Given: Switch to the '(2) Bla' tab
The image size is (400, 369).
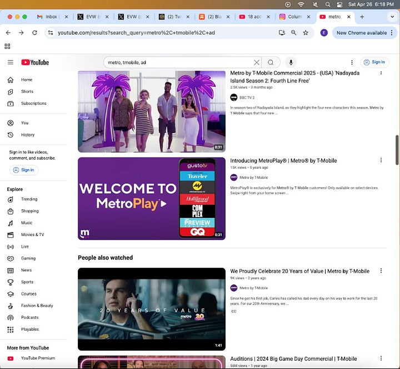Looking at the screenshot, I should coord(214,17).
